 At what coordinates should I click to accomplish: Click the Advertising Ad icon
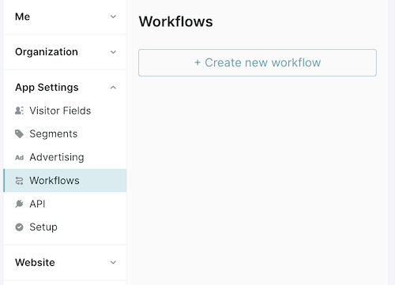19,157
